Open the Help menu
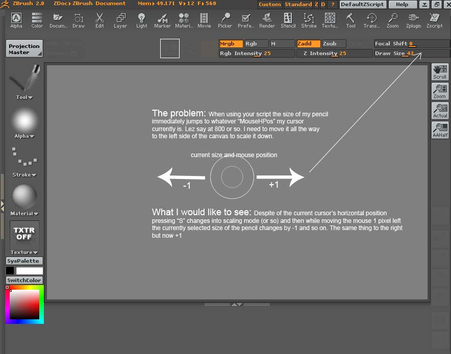 point(402,5)
